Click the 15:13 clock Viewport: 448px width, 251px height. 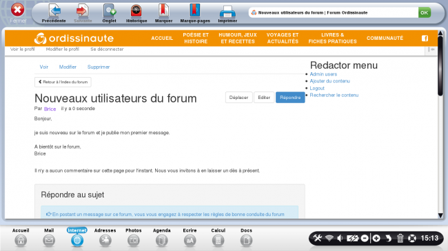click(429, 238)
